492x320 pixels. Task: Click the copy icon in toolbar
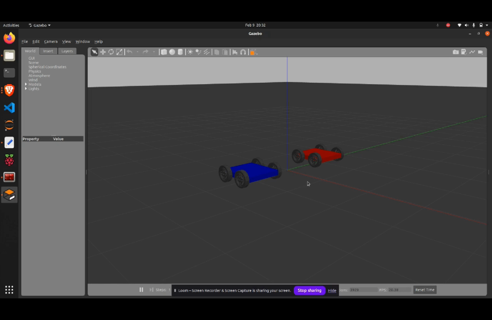tap(217, 52)
